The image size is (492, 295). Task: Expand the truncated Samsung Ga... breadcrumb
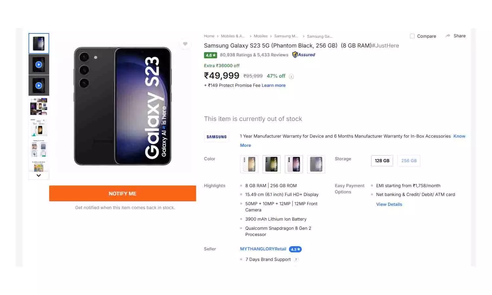(320, 36)
